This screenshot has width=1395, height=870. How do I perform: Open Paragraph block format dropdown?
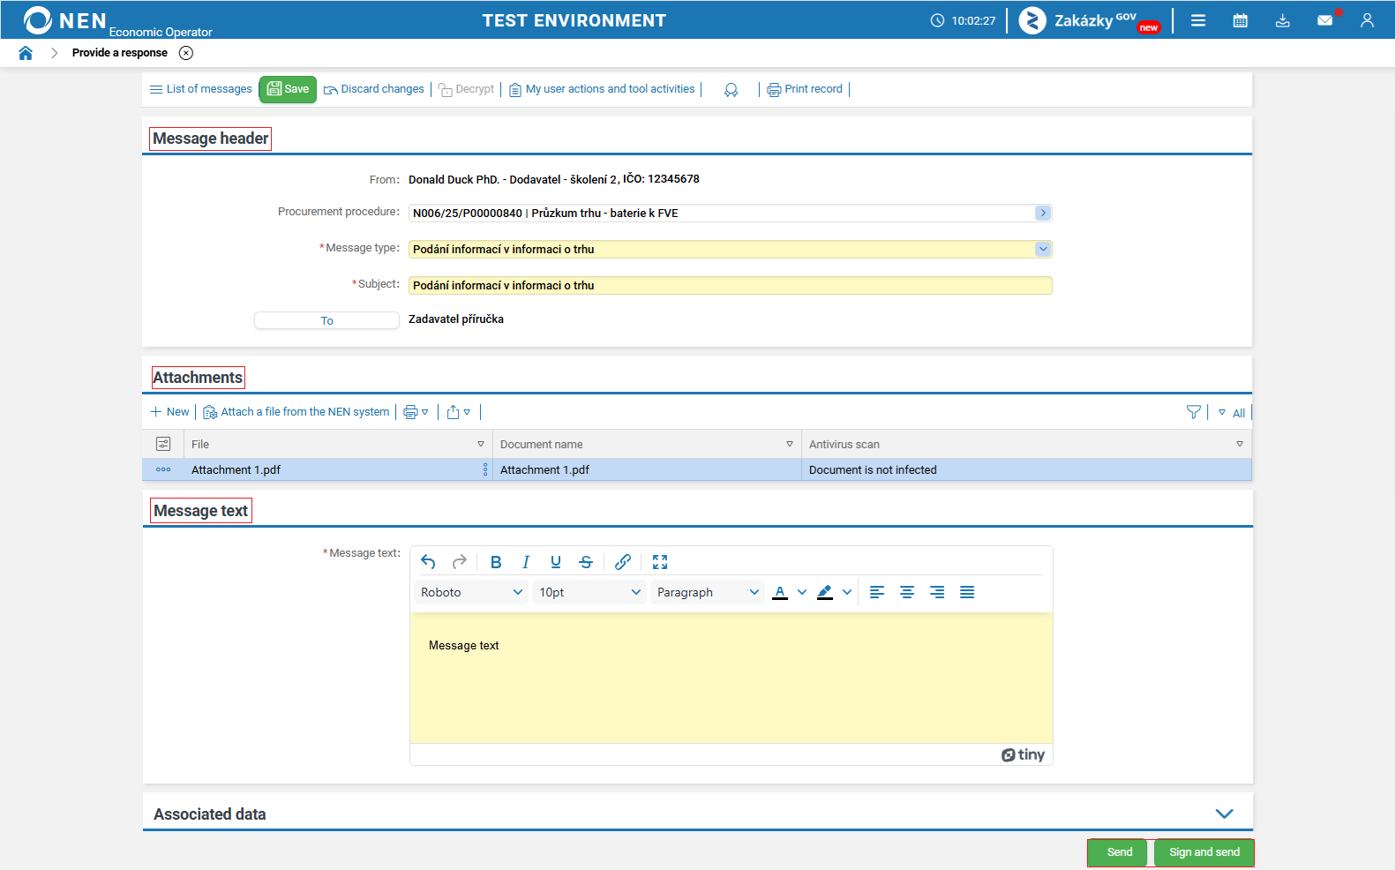(708, 592)
